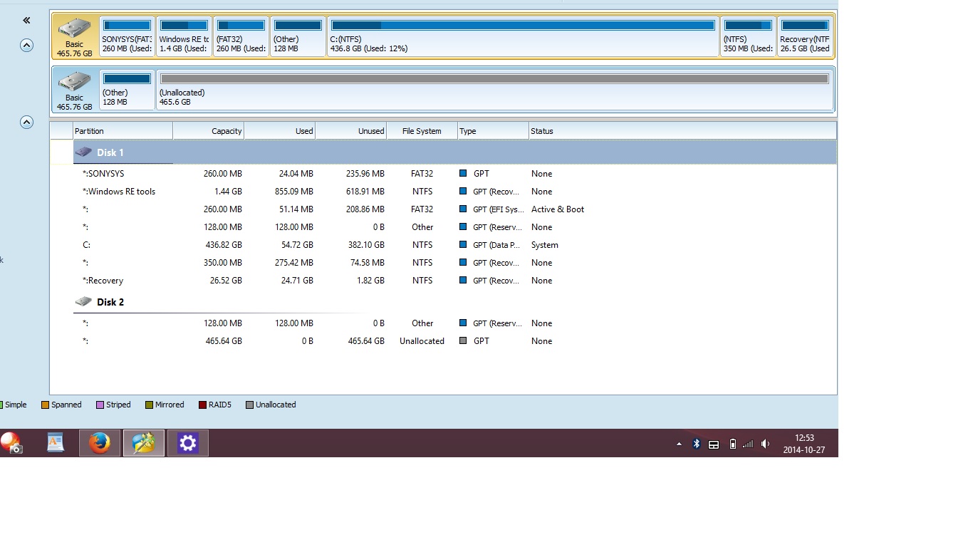973x547 pixels.
Task: Click the network signal tray icon
Action: point(748,444)
